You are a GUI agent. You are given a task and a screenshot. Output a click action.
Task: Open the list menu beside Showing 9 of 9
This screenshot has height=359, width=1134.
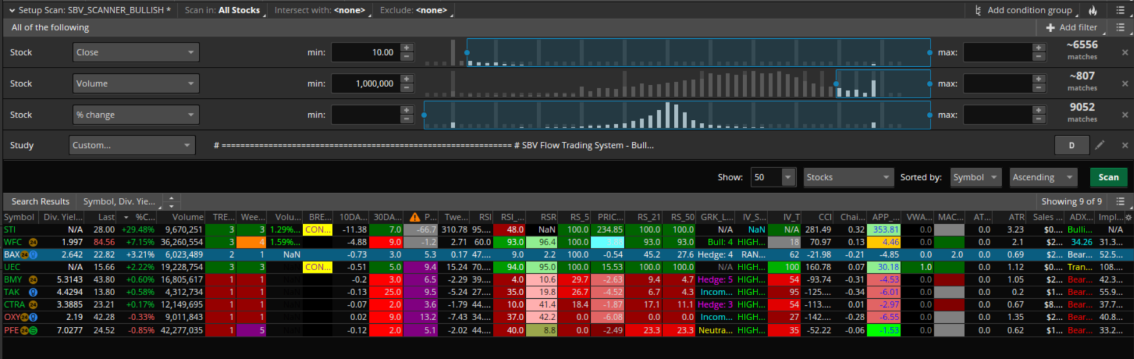1120,202
